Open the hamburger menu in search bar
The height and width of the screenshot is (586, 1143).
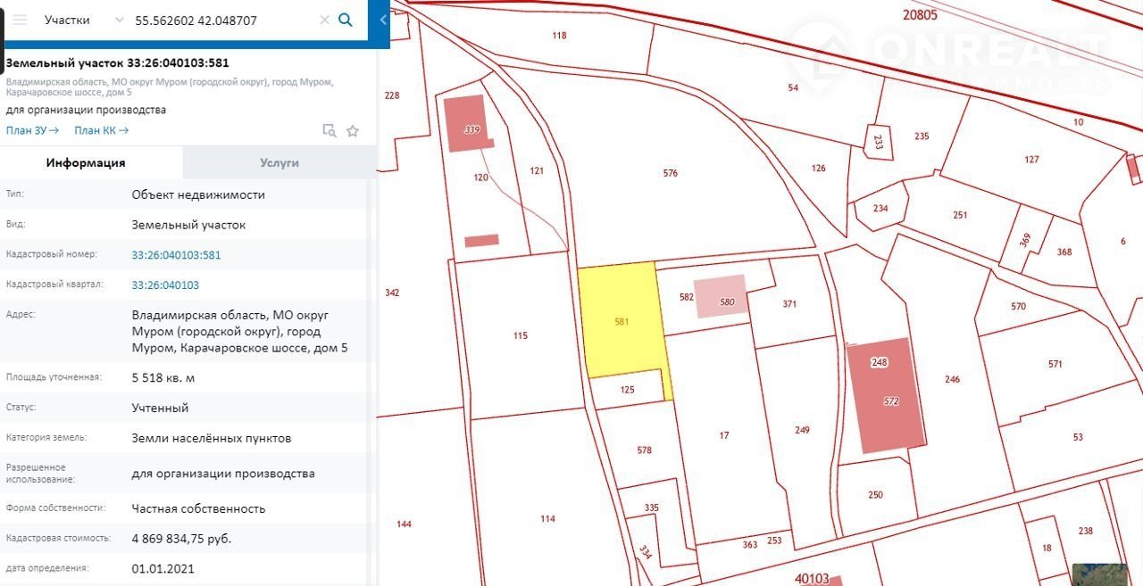click(21, 20)
